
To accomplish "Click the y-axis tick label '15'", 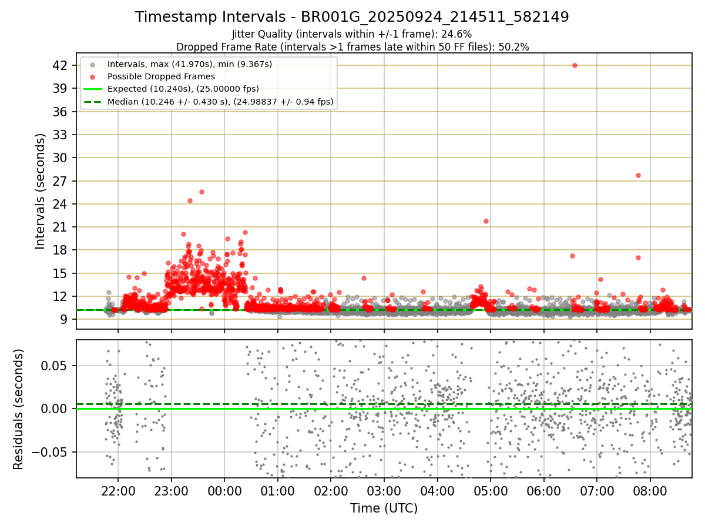I will coord(61,273).
